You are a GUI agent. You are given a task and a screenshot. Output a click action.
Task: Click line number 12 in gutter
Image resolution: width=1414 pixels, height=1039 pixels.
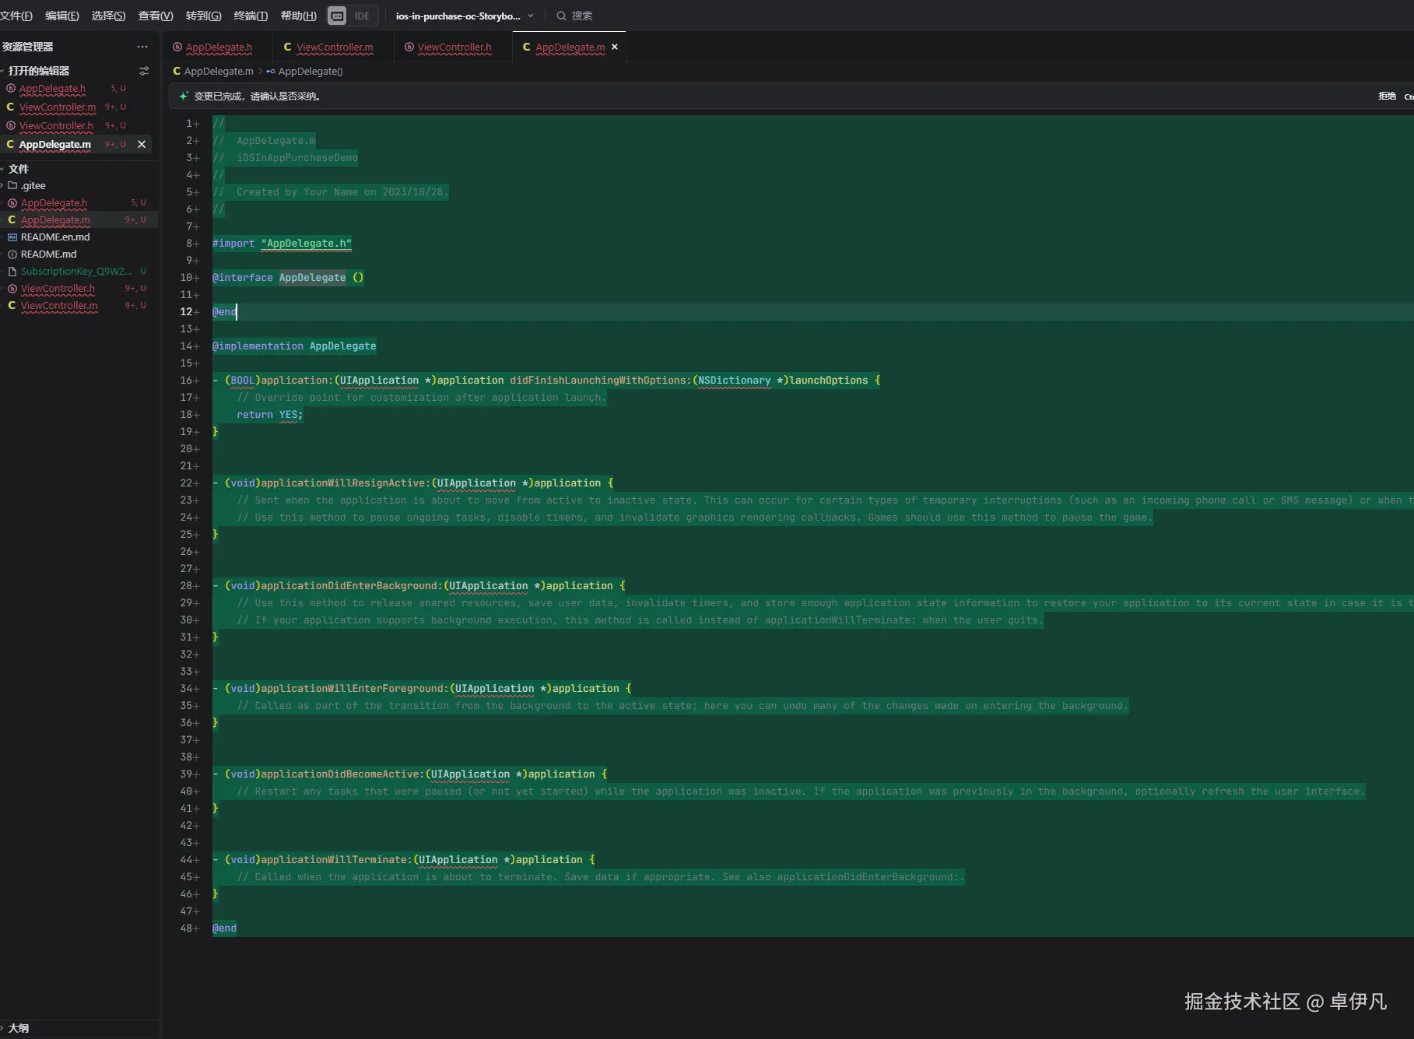point(186,312)
